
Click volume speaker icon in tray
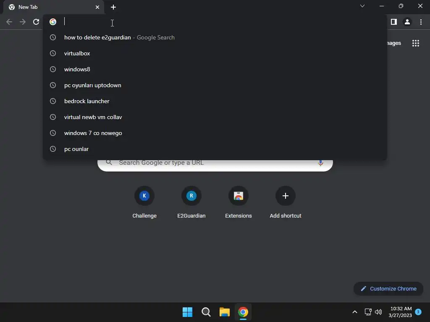pos(378,312)
